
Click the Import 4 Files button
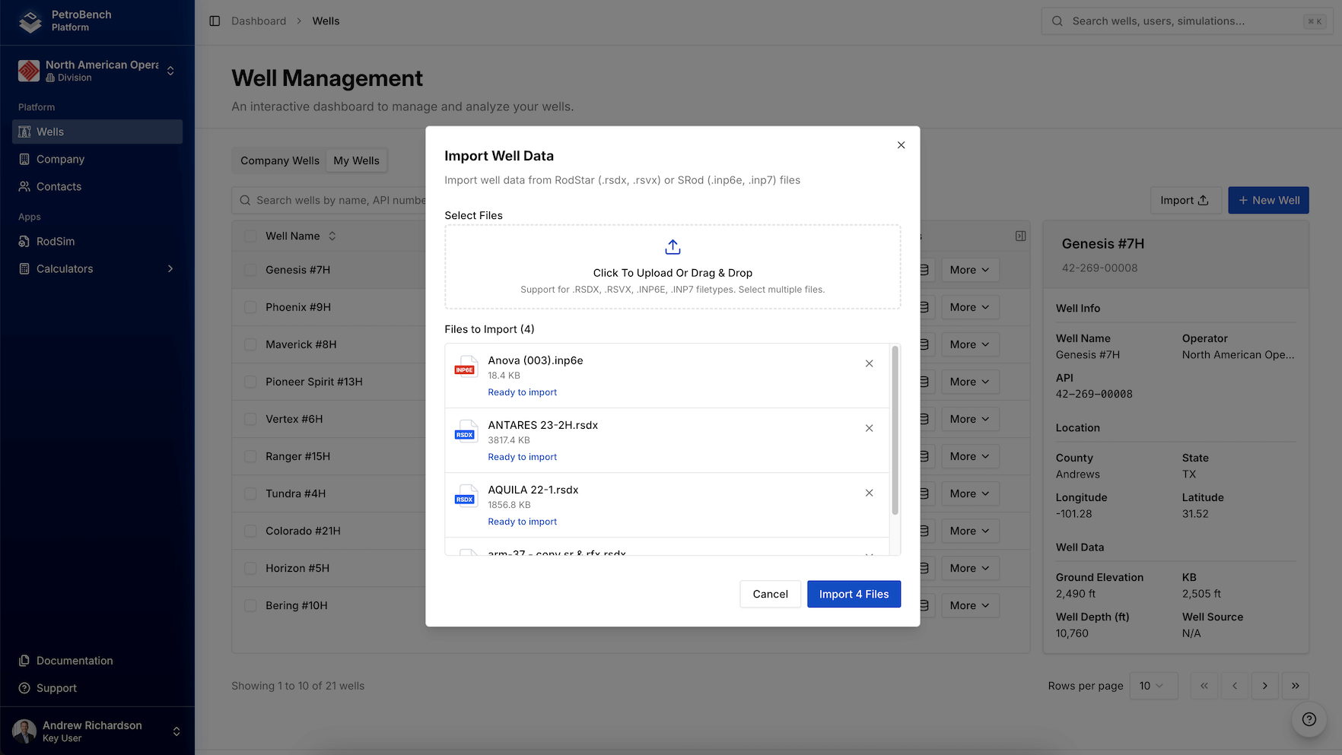click(x=854, y=594)
